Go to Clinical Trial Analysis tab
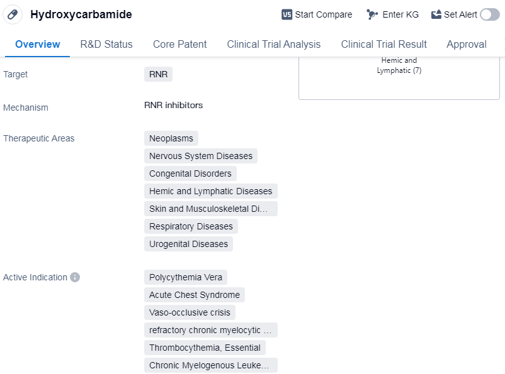The height and width of the screenshot is (374, 505). pyautogui.click(x=273, y=44)
